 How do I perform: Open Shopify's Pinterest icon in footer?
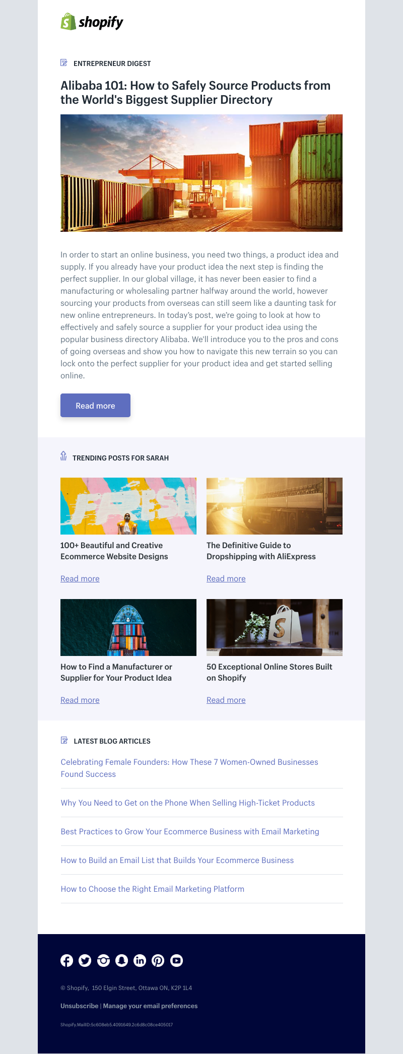coord(158,960)
